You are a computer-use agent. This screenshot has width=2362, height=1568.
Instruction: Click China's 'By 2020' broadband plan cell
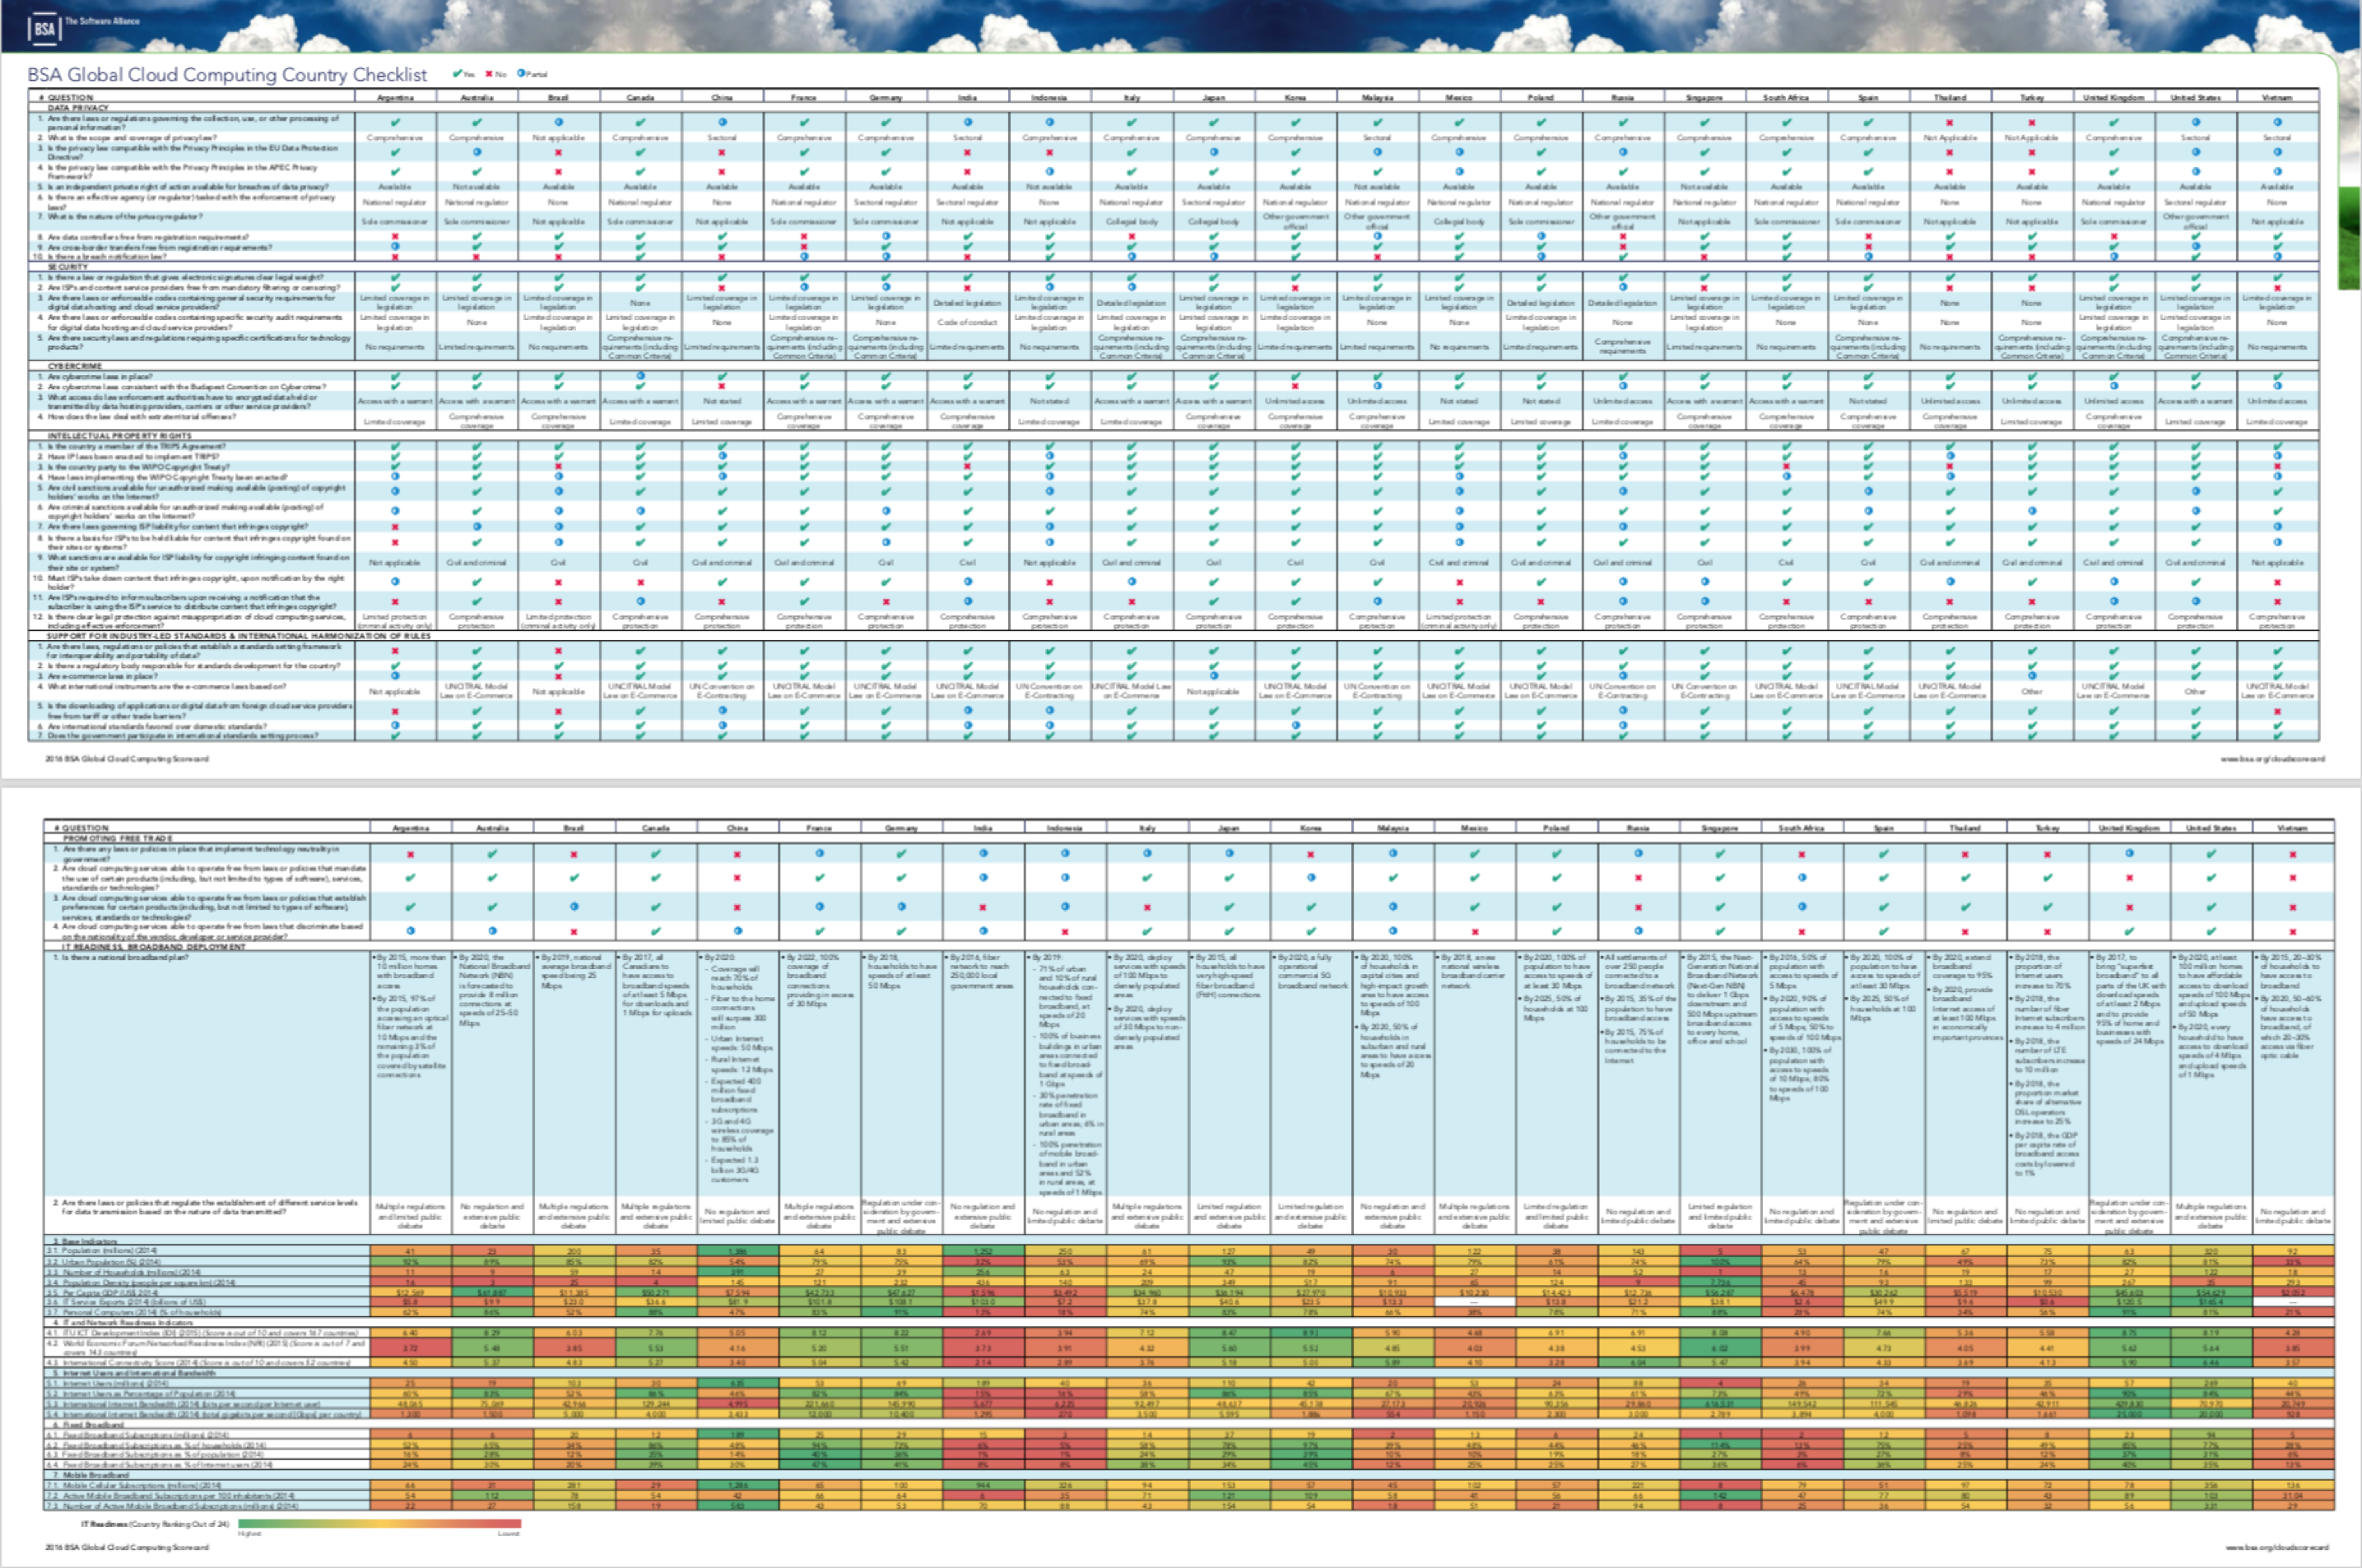(x=737, y=1074)
